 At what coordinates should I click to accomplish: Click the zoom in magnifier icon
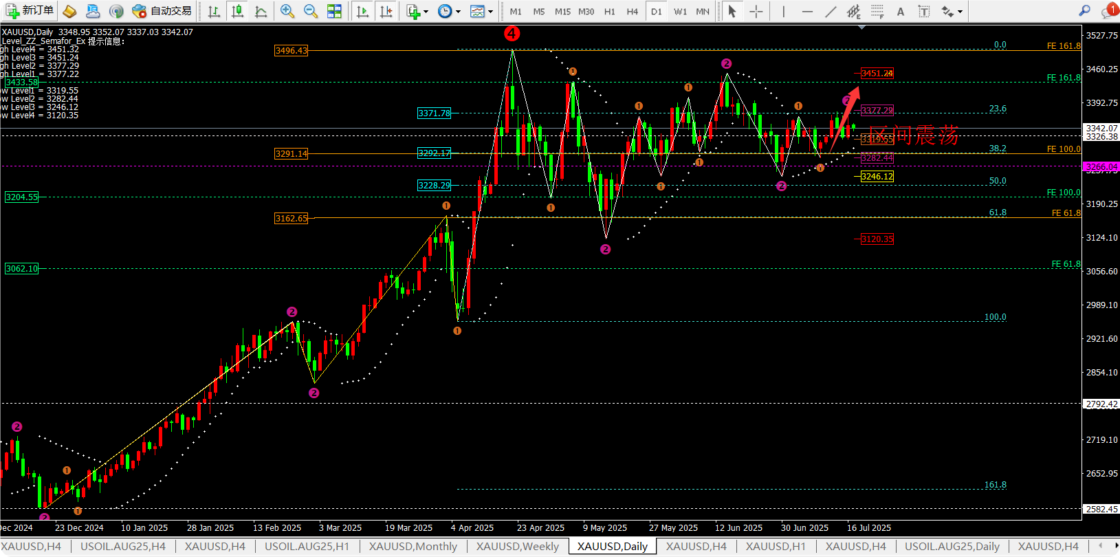287,11
